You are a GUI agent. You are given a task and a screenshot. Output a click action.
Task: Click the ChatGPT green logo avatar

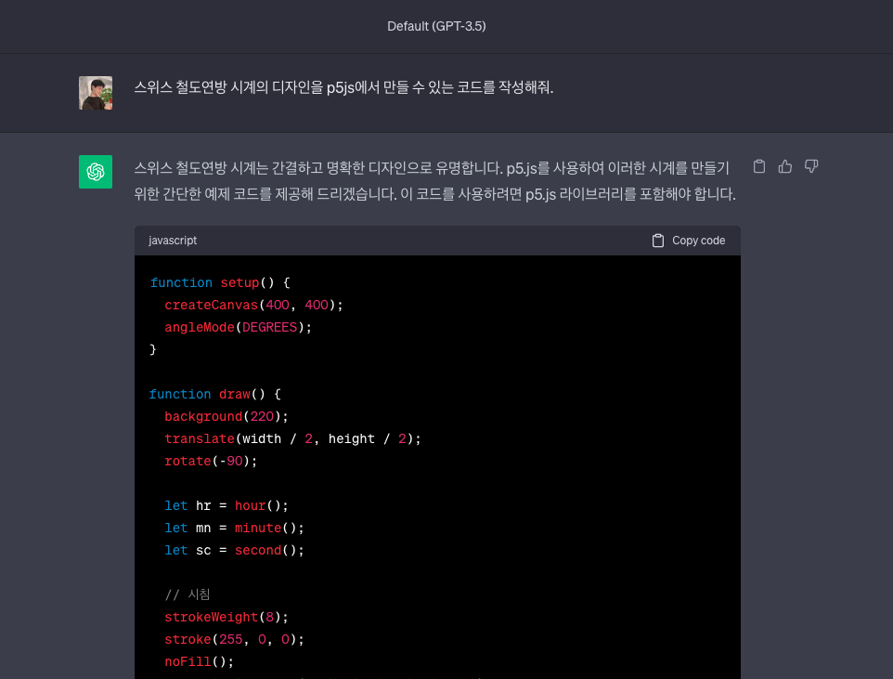(x=94, y=172)
